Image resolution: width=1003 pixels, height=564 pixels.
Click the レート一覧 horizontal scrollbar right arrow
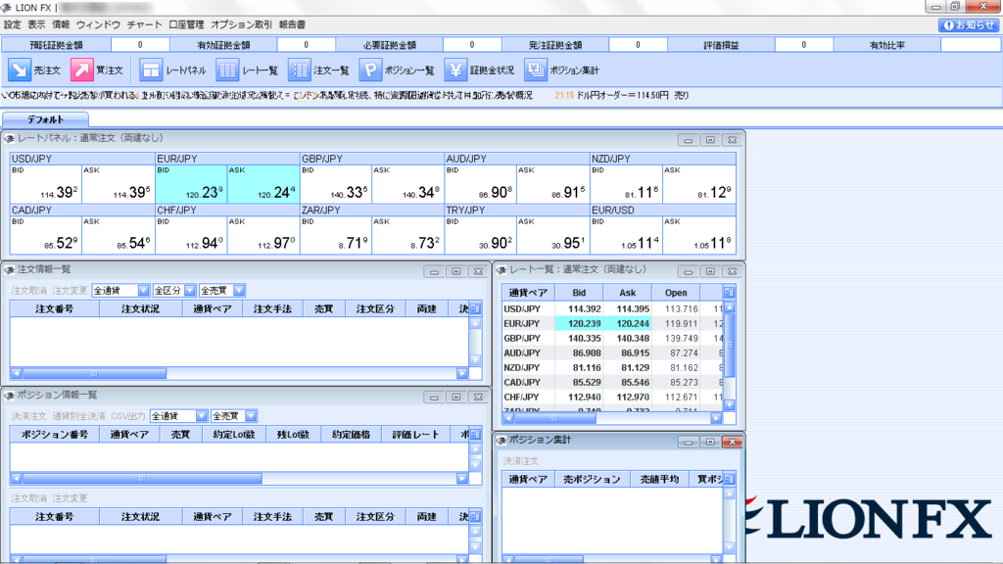click(716, 418)
